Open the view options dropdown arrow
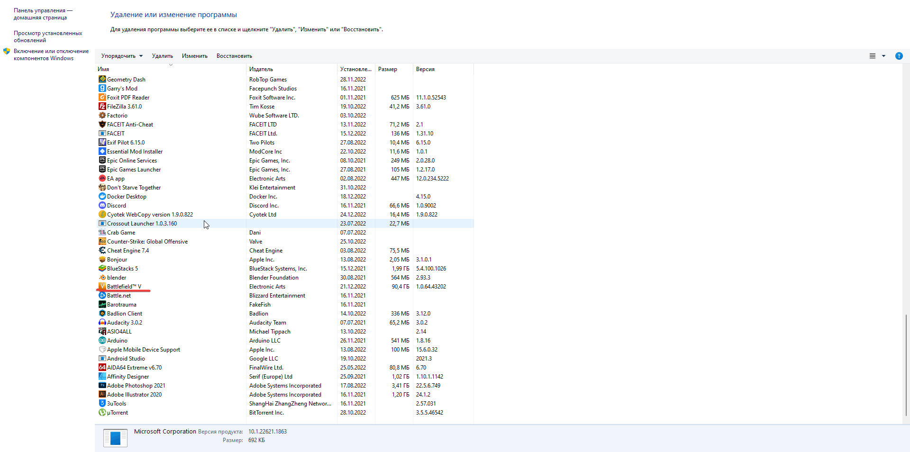The image size is (910, 452). 883,56
